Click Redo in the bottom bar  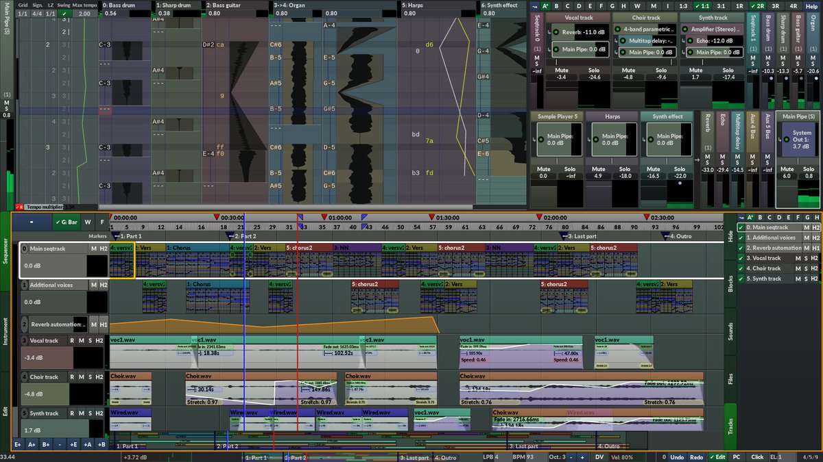click(696, 457)
